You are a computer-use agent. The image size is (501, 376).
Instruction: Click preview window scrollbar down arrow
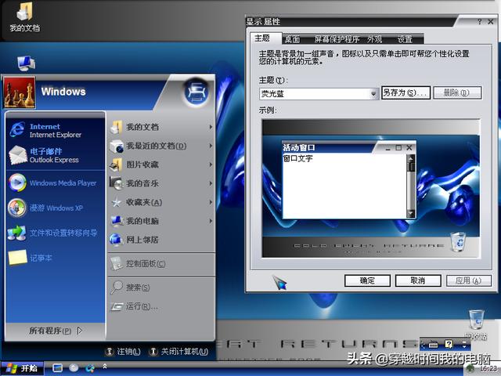click(x=410, y=214)
